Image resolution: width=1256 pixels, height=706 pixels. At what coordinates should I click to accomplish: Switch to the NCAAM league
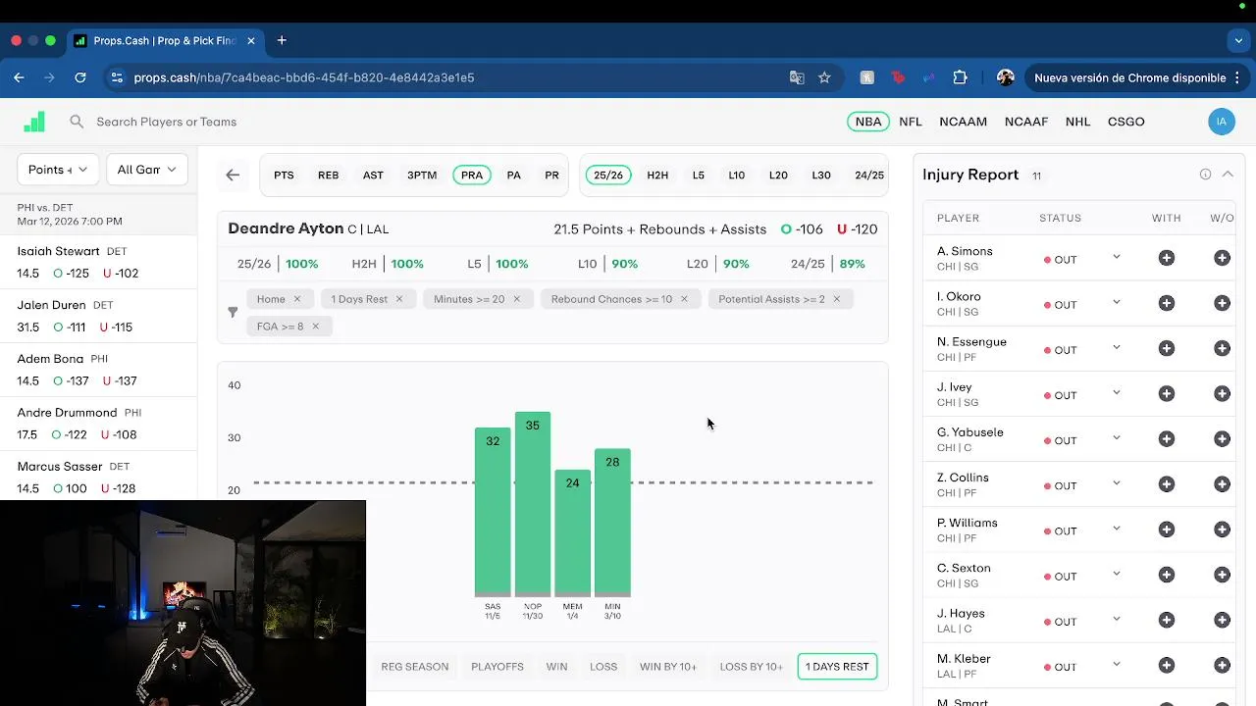[964, 122]
